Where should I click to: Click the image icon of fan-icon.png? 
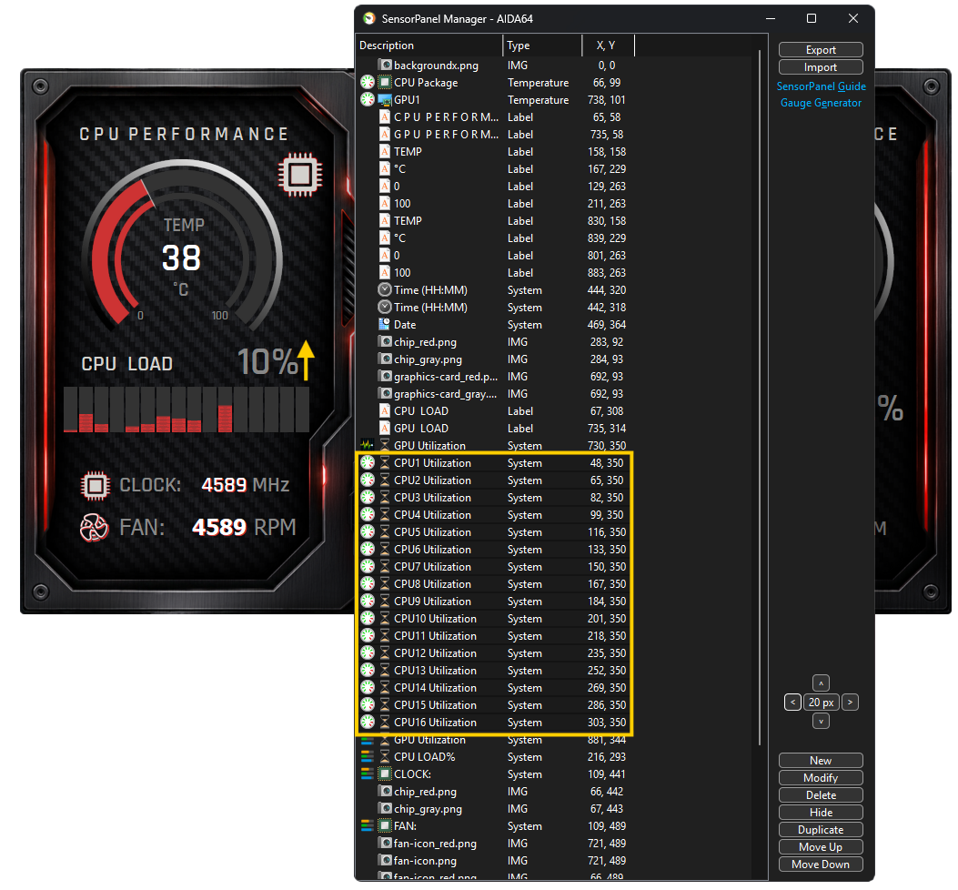pos(385,860)
